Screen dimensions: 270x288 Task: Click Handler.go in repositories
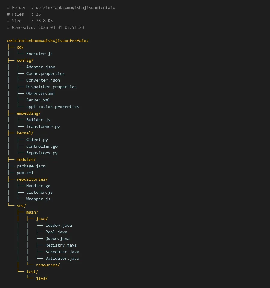(38, 186)
